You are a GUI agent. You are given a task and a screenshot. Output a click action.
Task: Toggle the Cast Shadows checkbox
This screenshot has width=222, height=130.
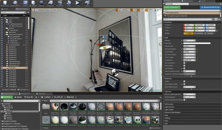(x=184, y=68)
